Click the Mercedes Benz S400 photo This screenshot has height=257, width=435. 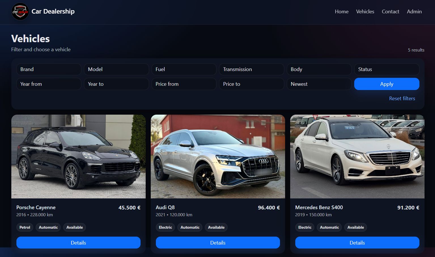357,157
